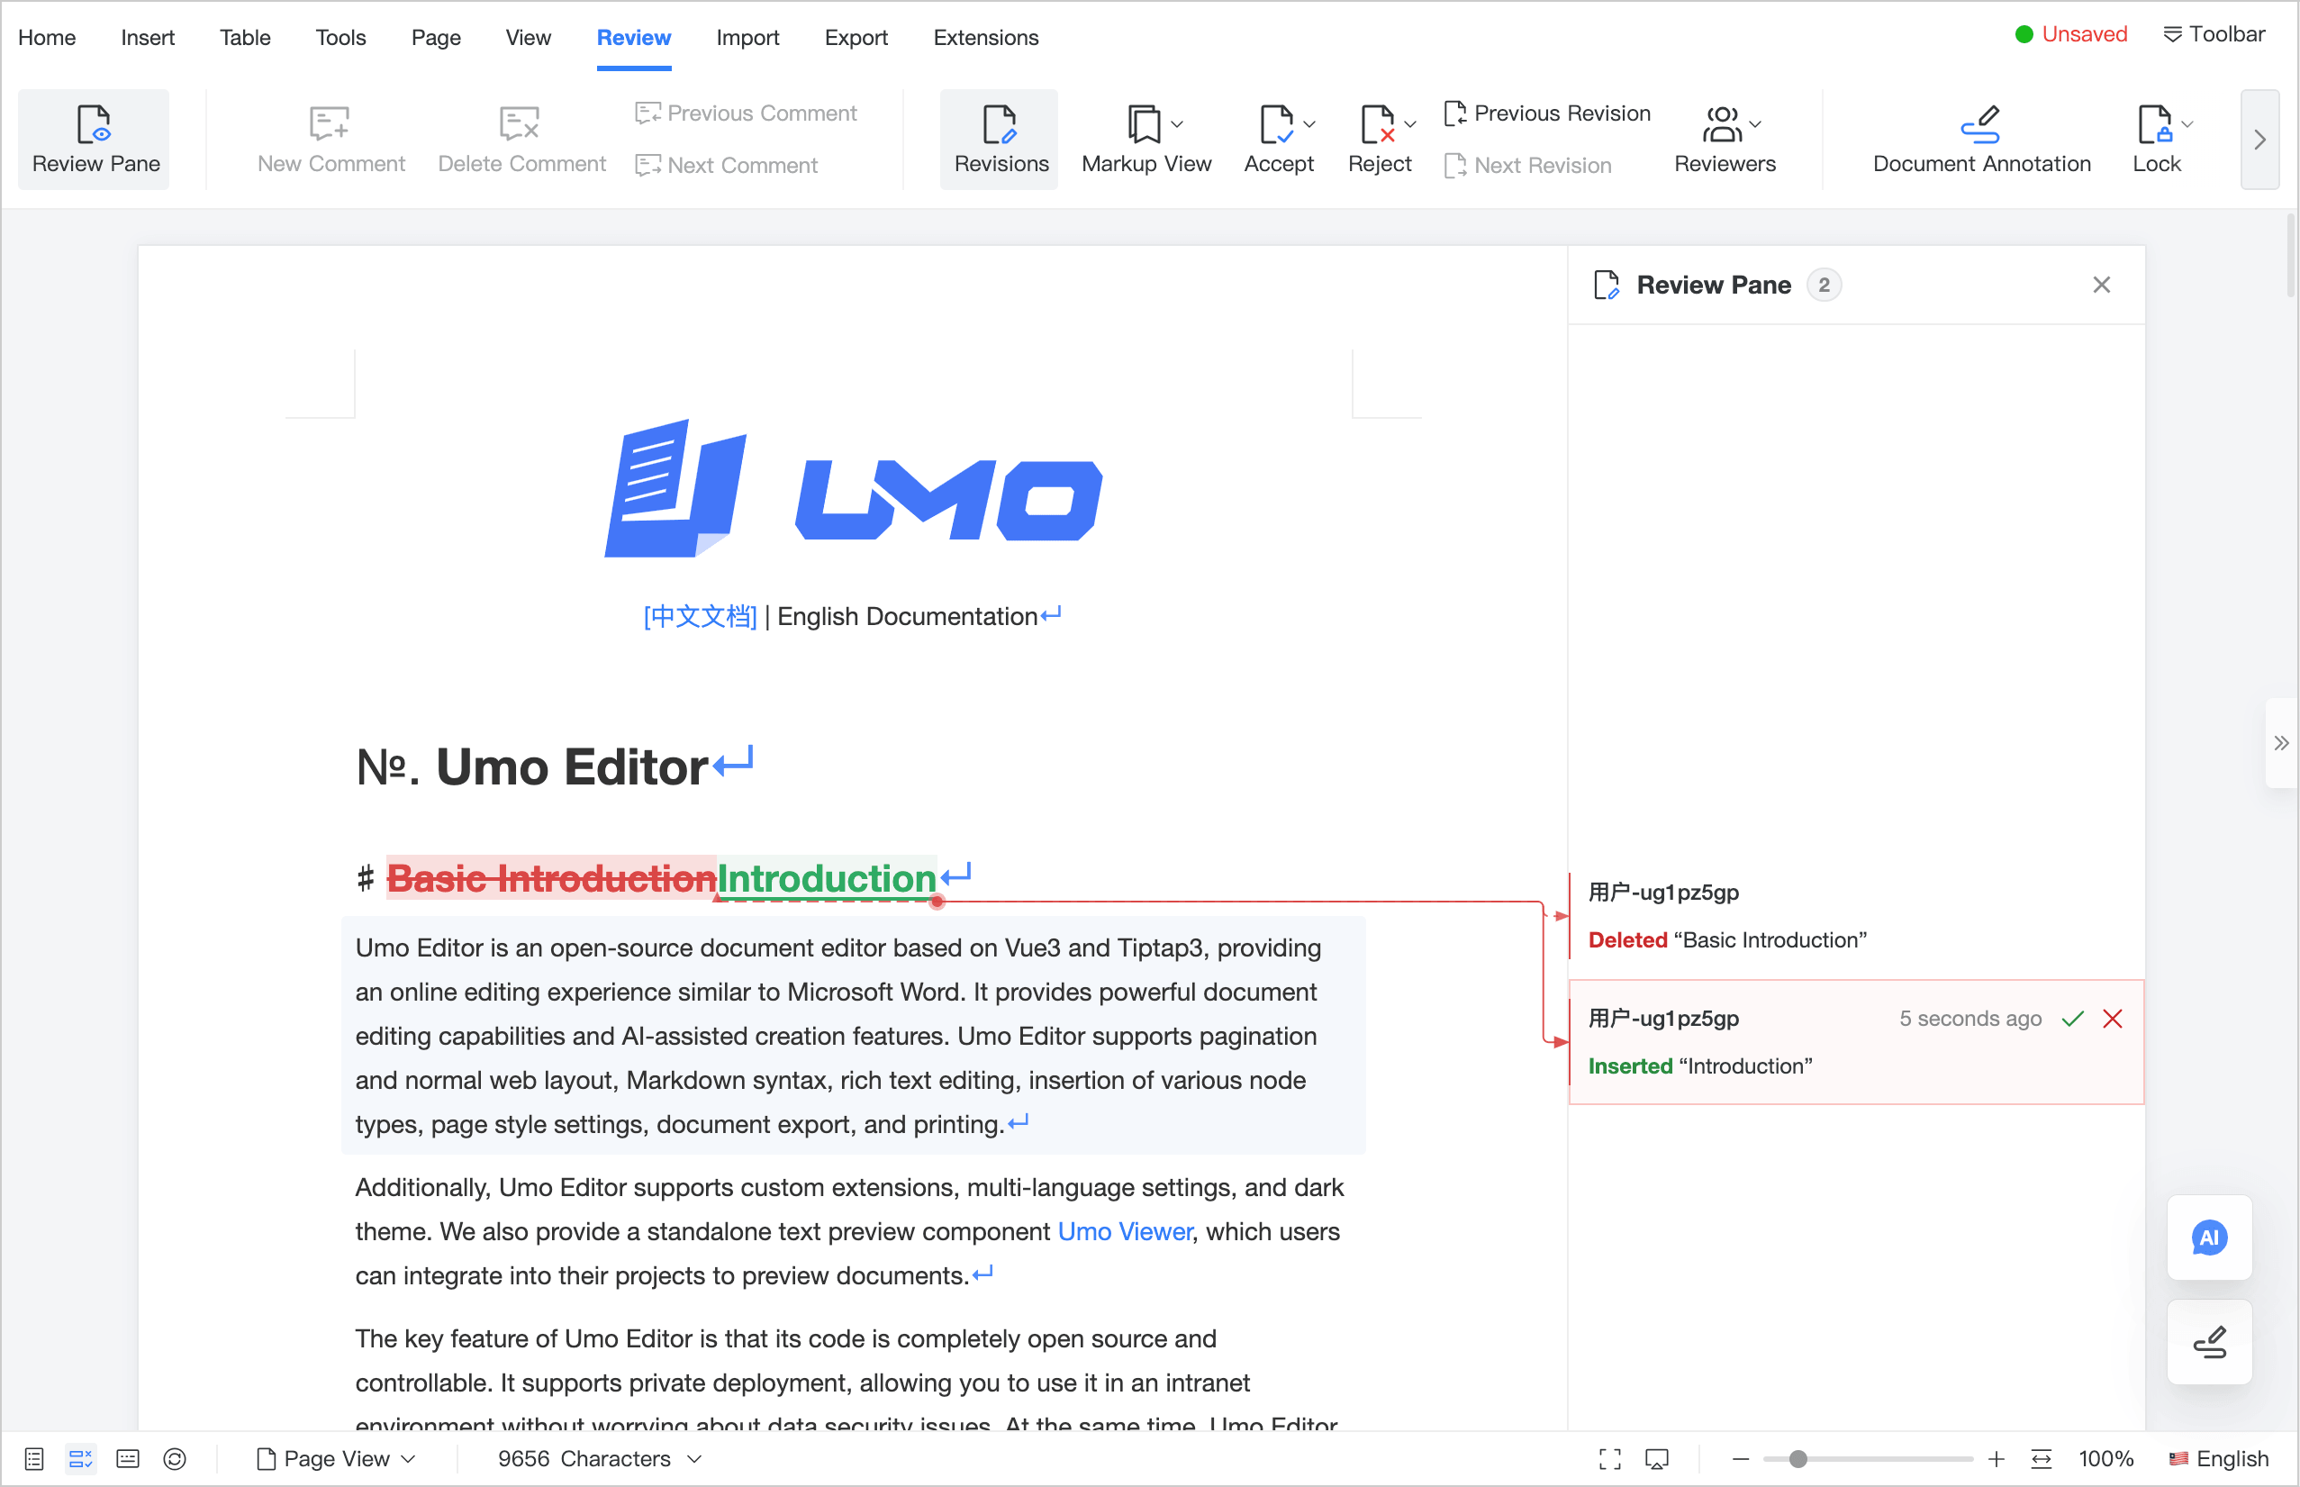Open the Export tab

pyautogui.click(x=856, y=38)
